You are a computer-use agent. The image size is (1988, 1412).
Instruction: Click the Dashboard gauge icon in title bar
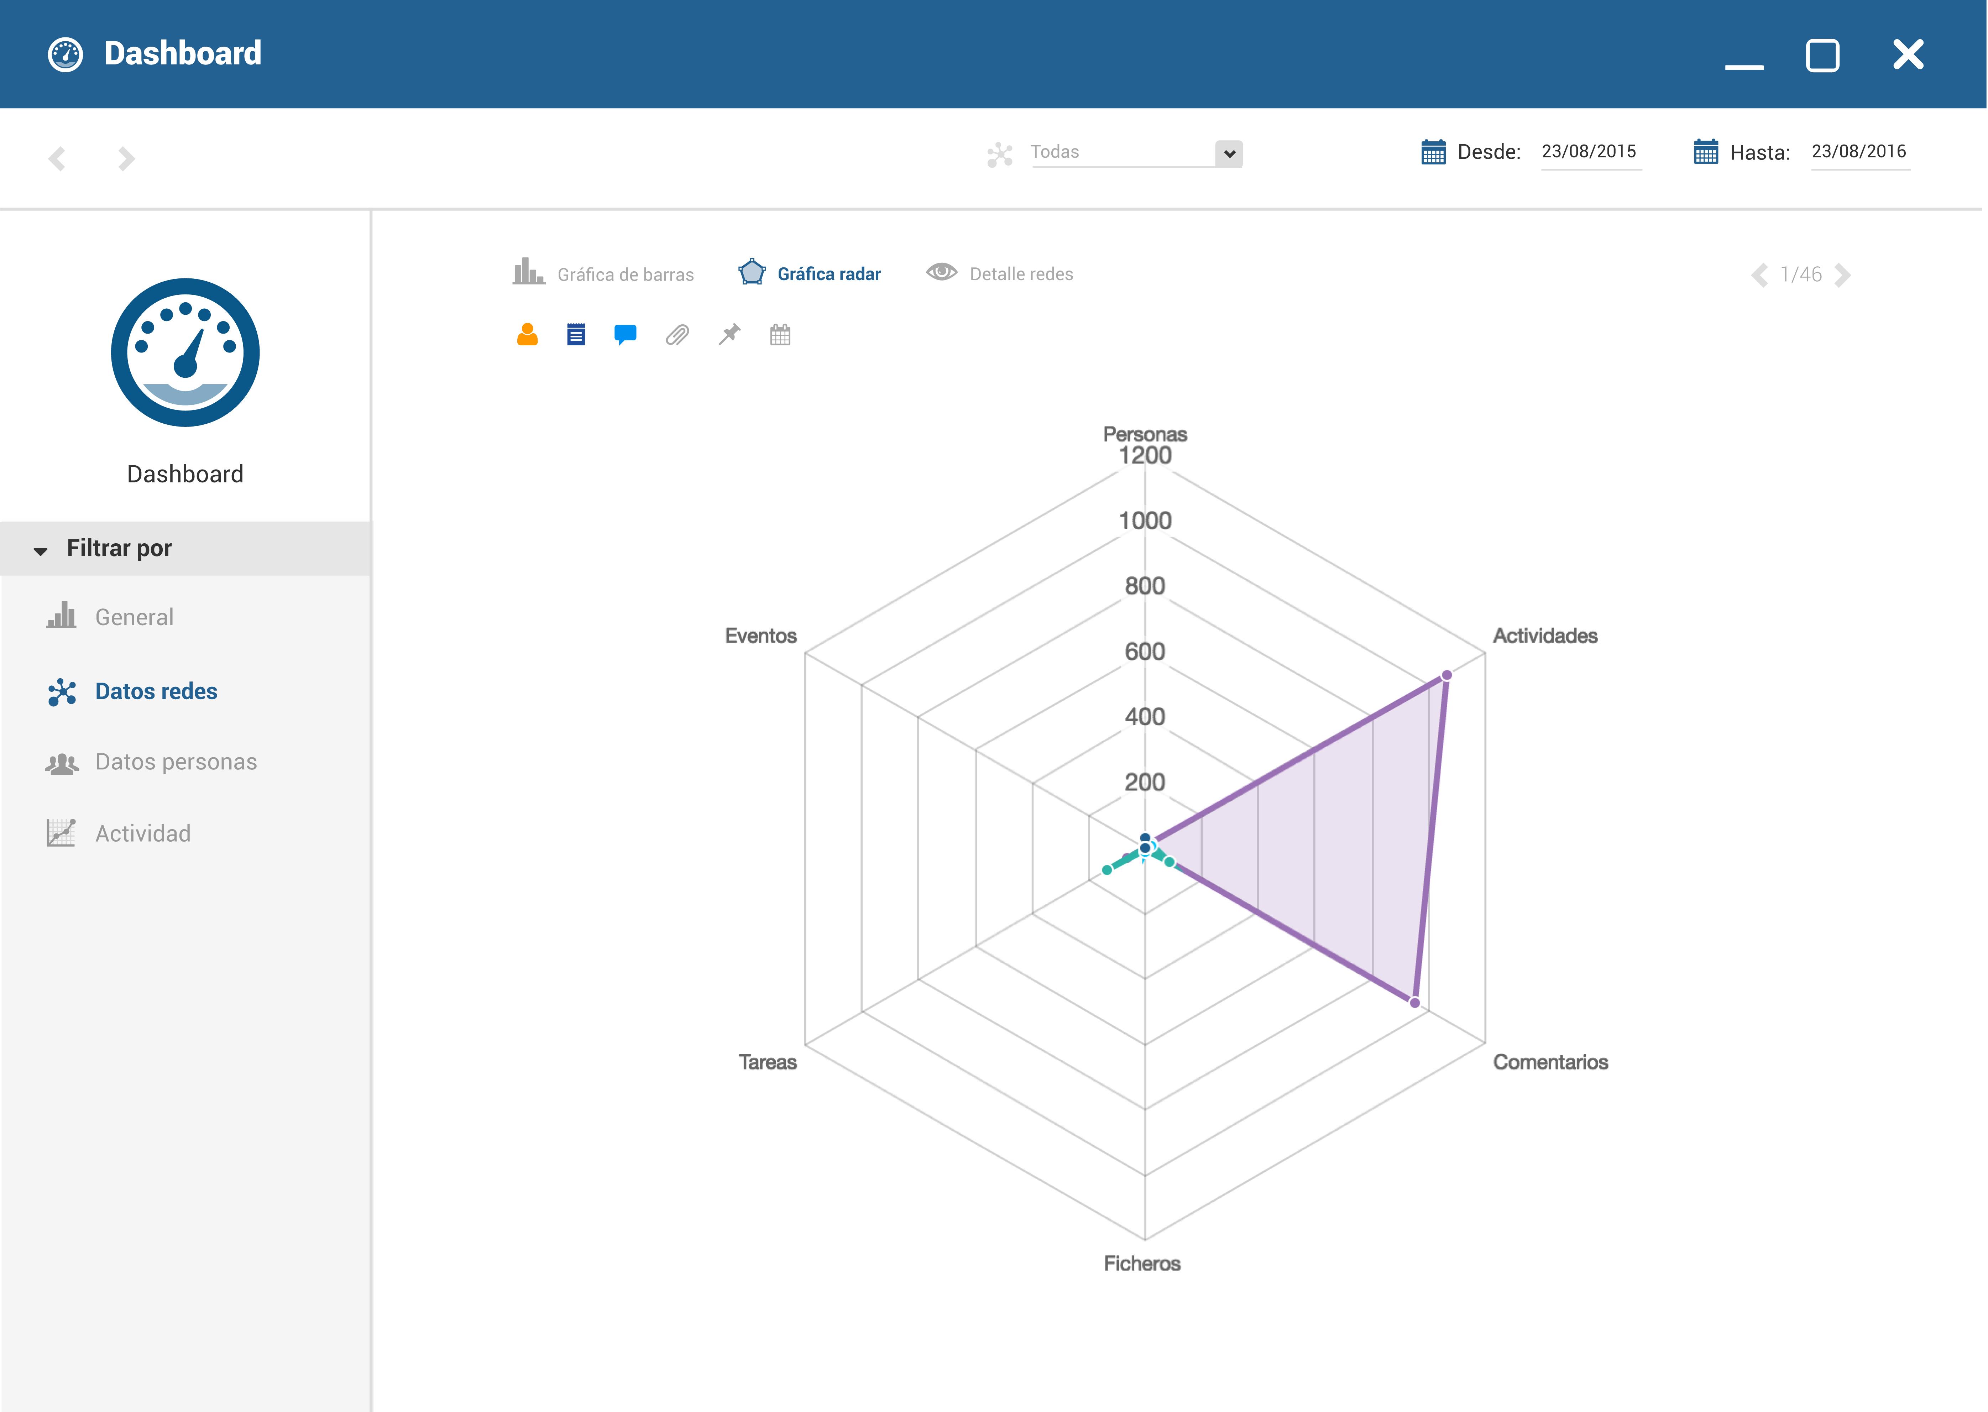65,55
